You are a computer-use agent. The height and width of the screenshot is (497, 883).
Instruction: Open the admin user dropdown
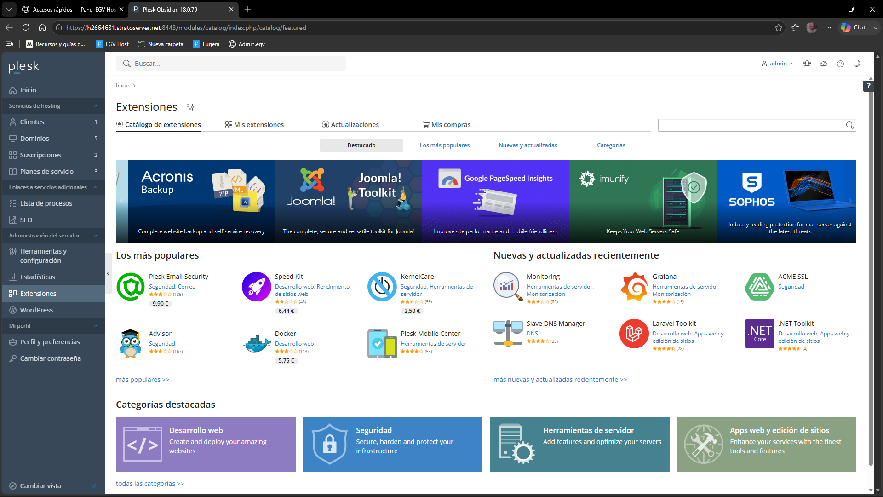pyautogui.click(x=777, y=64)
